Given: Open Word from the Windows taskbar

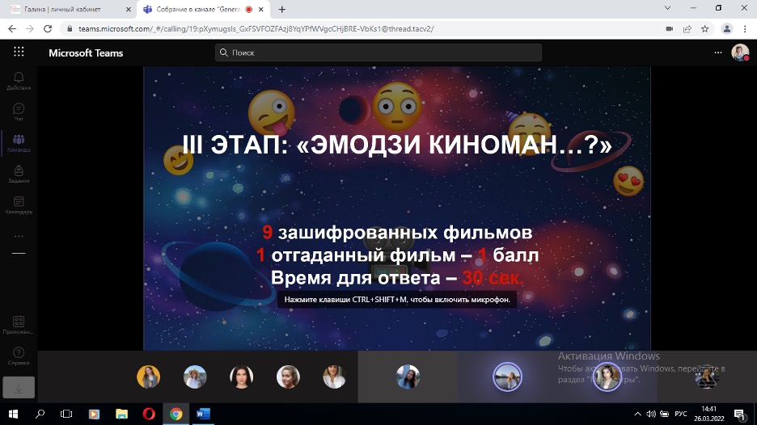Looking at the screenshot, I should click(x=203, y=414).
